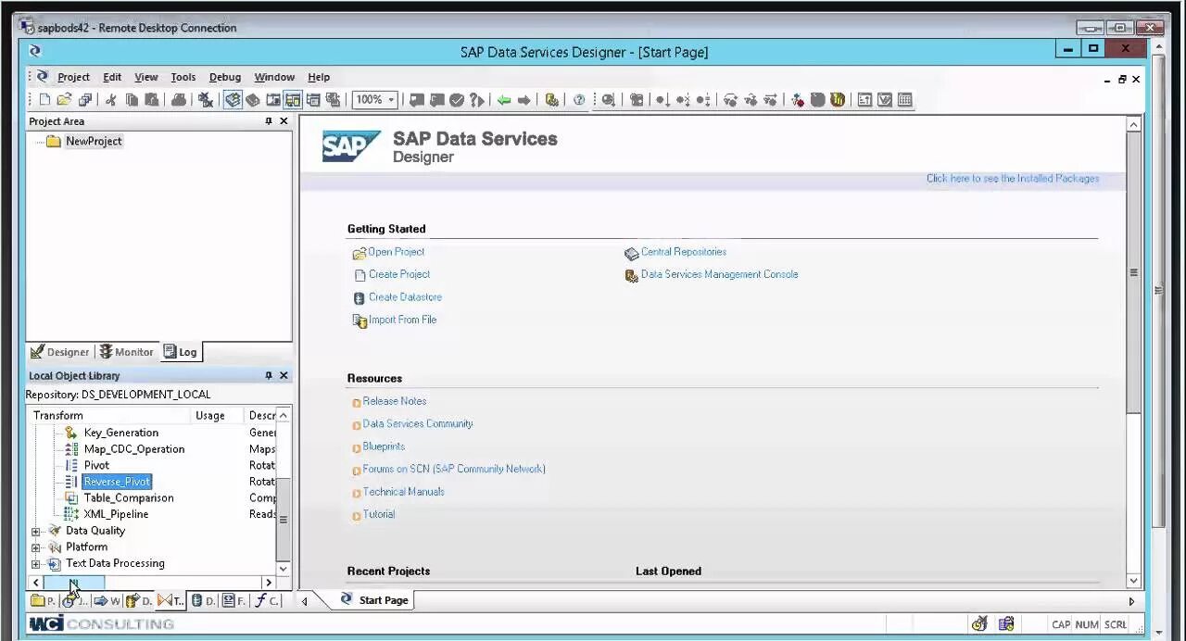Viewport: 1186px width, 641px height.
Task: Open the Projects library tab
Action: coord(43,601)
